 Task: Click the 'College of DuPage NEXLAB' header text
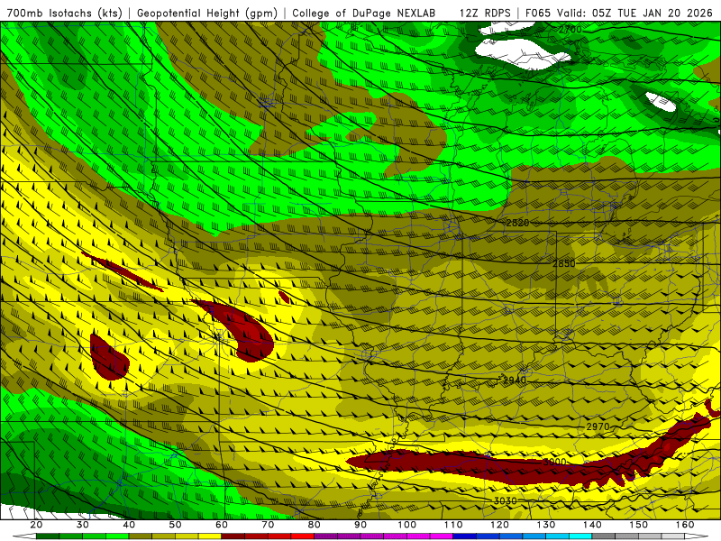(364, 13)
